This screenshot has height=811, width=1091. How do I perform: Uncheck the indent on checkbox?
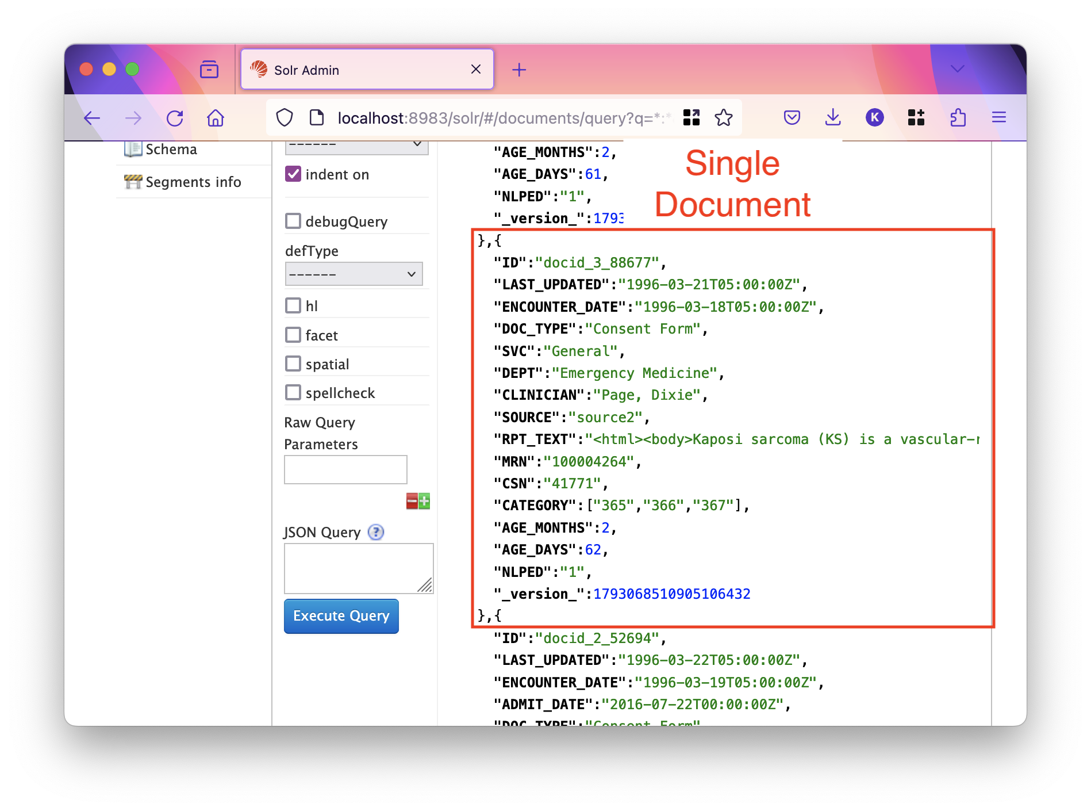(x=293, y=174)
